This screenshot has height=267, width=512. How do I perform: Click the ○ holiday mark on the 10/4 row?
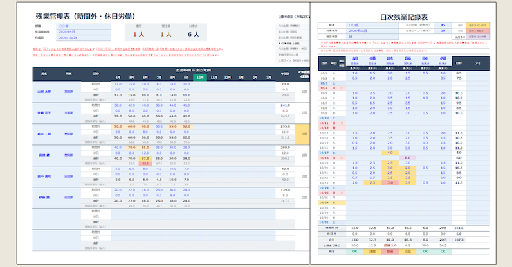(342, 89)
